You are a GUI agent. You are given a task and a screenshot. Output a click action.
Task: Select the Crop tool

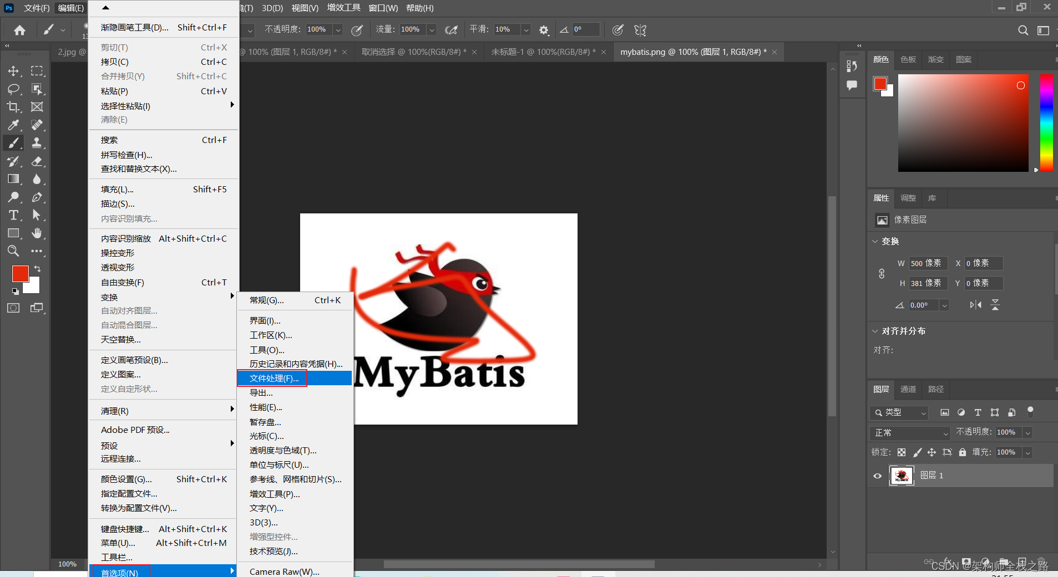point(13,107)
